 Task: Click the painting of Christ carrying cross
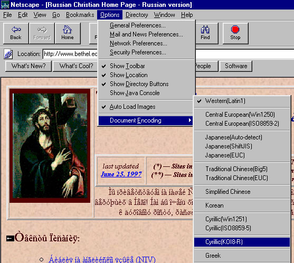(x=50, y=146)
